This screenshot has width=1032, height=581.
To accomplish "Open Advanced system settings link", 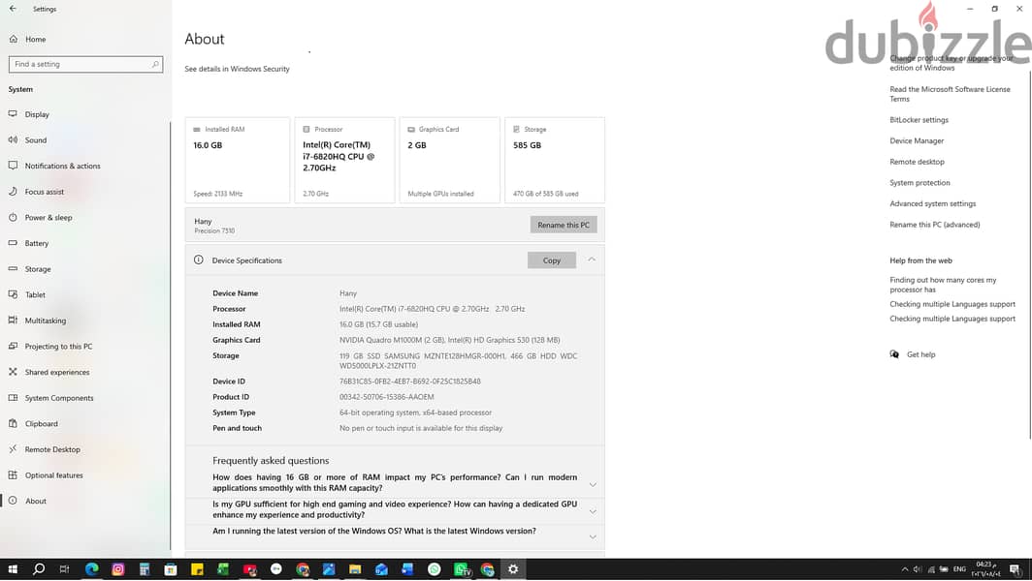I will (x=933, y=203).
